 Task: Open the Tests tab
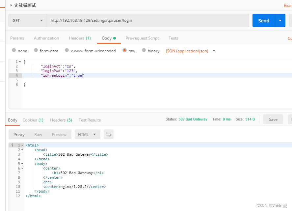coord(173,38)
